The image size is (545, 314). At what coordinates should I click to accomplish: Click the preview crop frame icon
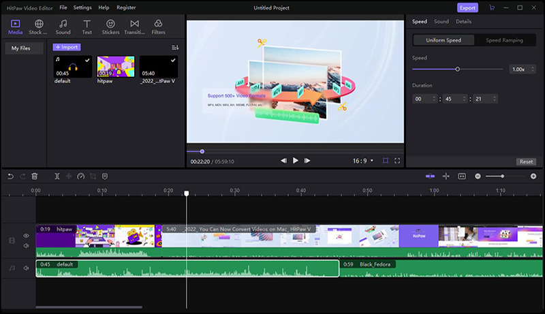[x=386, y=161]
